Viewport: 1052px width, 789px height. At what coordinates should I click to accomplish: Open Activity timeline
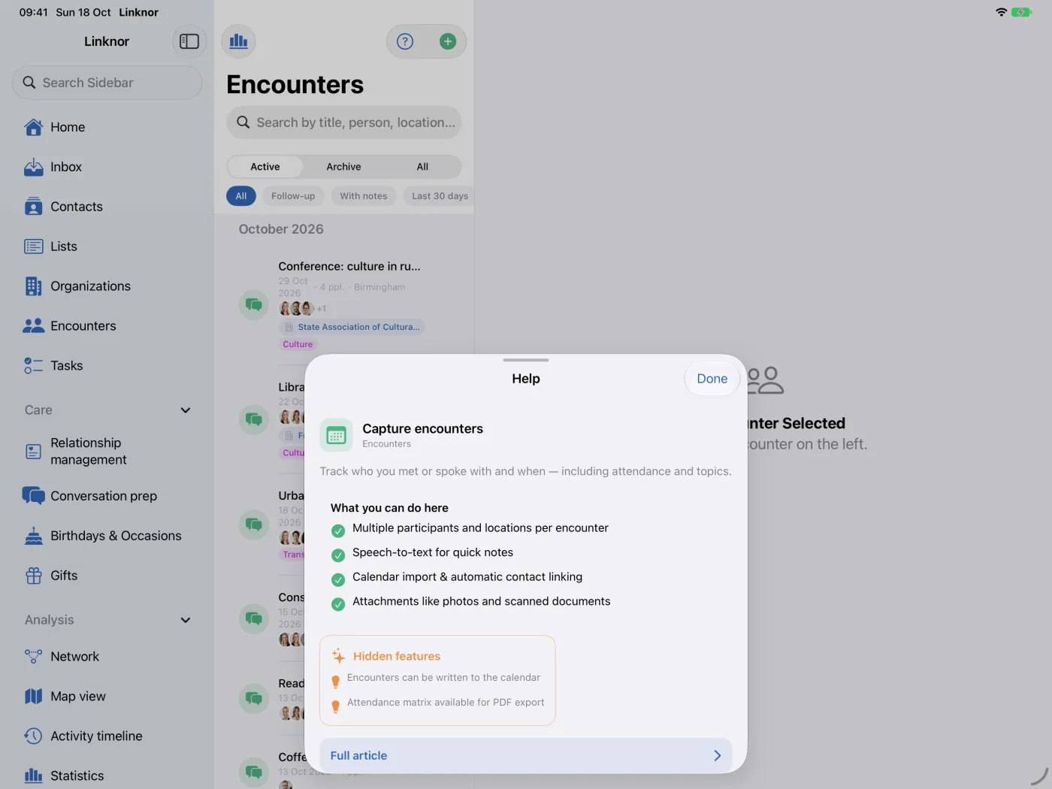[x=107, y=736]
